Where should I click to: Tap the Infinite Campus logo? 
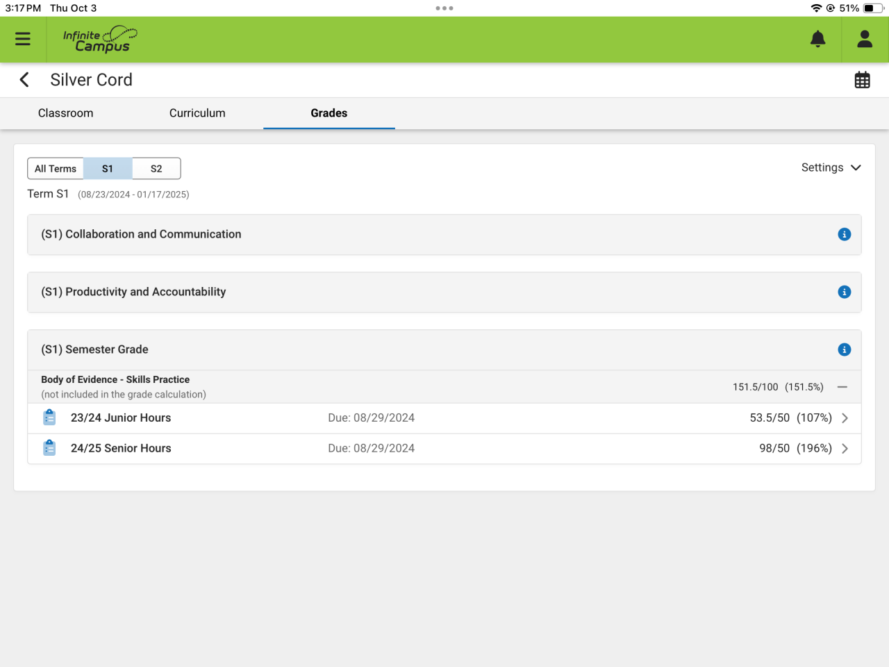click(100, 40)
